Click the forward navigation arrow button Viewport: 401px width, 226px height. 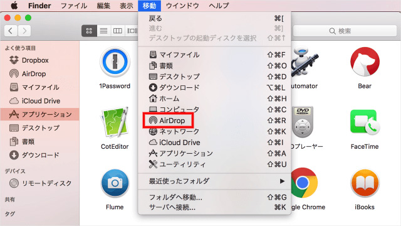24,31
